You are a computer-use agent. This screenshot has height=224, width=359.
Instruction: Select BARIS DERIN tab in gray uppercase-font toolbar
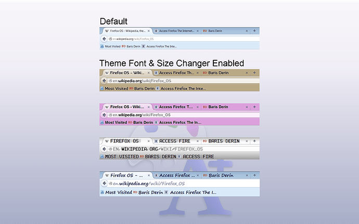click(x=225, y=141)
